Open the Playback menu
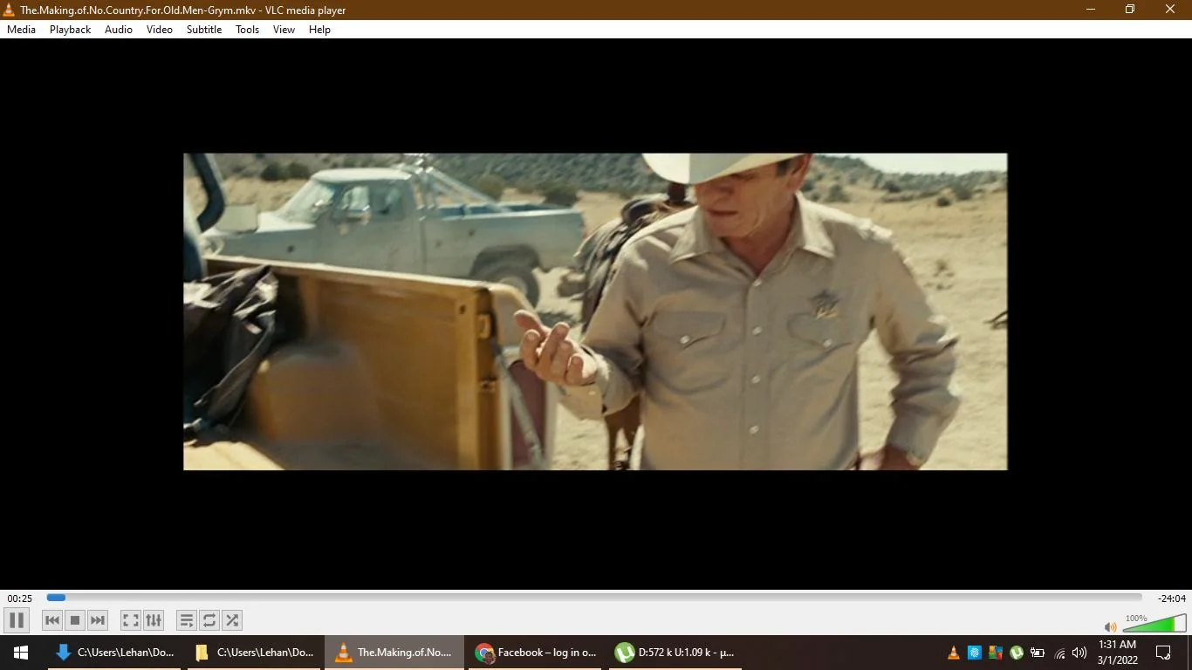1192x670 pixels. pos(71,30)
